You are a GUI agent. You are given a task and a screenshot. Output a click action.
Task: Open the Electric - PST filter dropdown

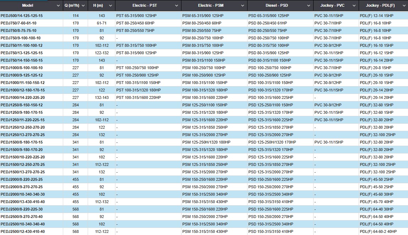pos(176,5)
